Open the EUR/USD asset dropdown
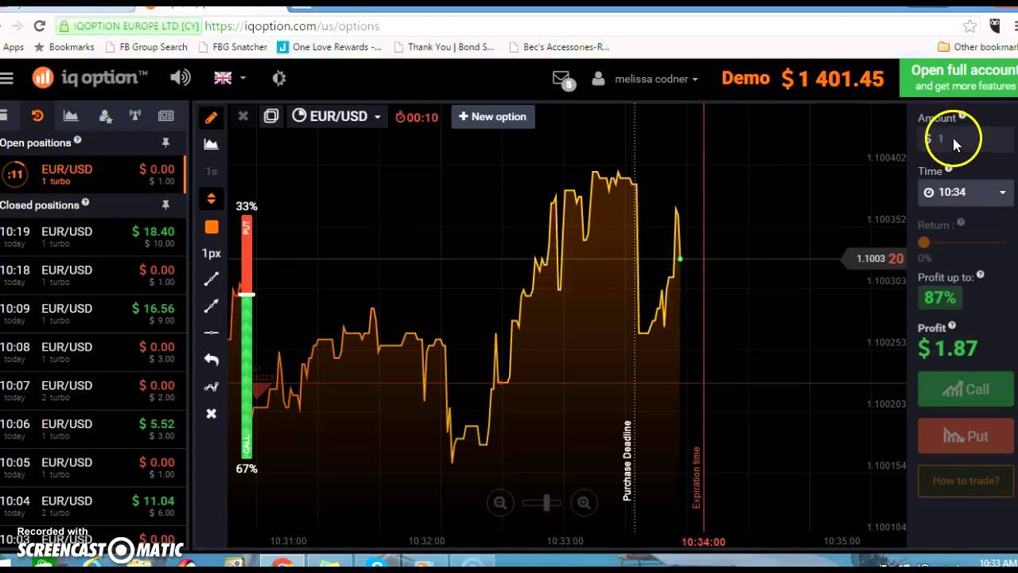The height and width of the screenshot is (573, 1018). (336, 116)
